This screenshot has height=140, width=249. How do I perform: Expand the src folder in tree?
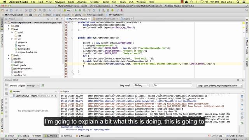(x=12, y=39)
